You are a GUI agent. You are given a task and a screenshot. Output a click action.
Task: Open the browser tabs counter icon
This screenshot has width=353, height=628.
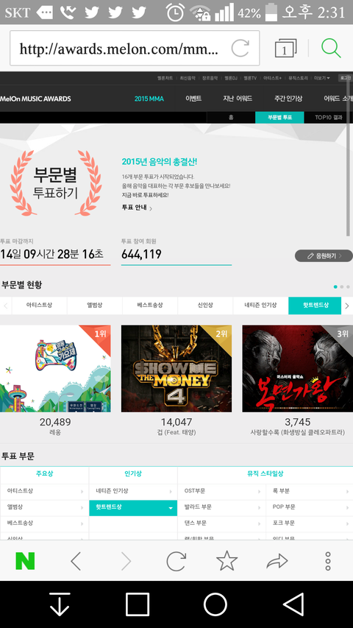285,49
